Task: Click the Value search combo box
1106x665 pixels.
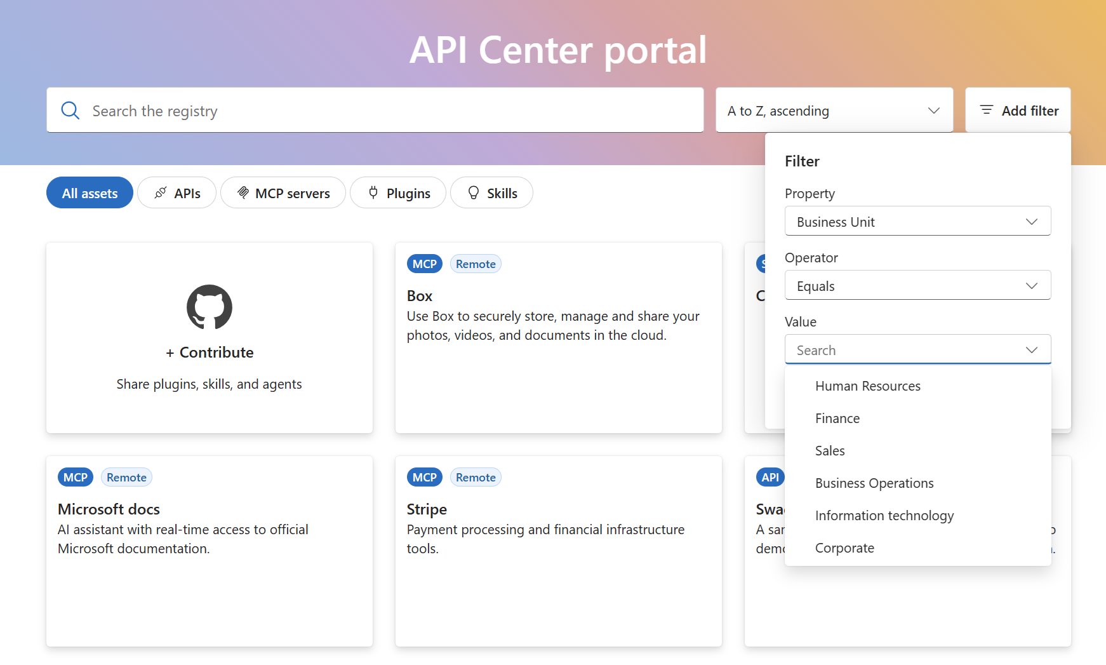Action: click(x=917, y=349)
